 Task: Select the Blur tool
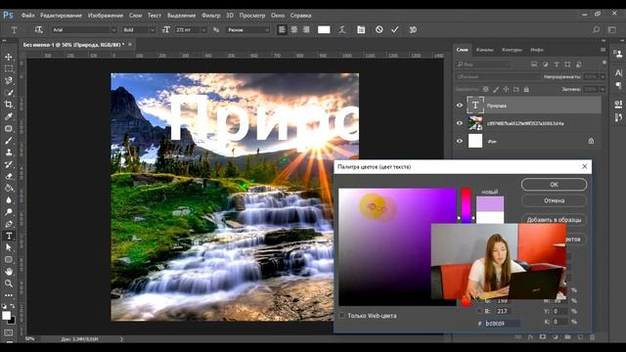click(x=9, y=200)
